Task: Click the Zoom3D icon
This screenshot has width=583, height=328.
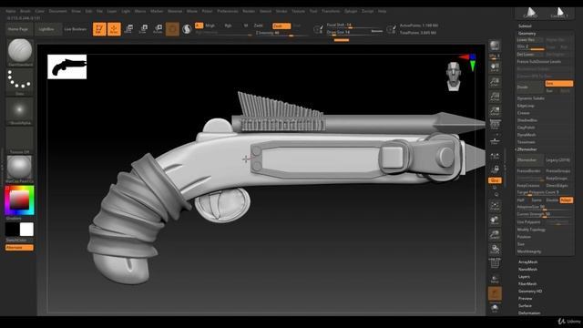Action: tap(495, 235)
